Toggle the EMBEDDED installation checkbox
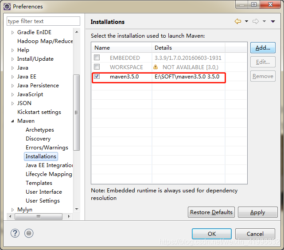284x250 pixels. coord(97,58)
